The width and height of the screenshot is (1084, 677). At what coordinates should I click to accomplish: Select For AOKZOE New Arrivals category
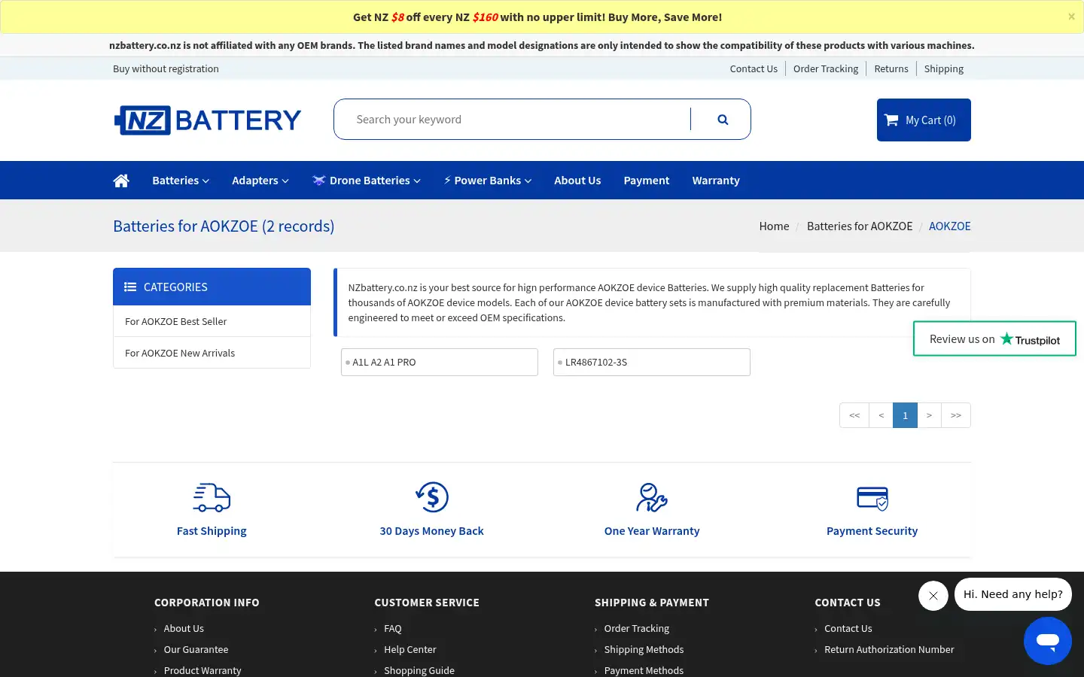pyautogui.click(x=212, y=353)
